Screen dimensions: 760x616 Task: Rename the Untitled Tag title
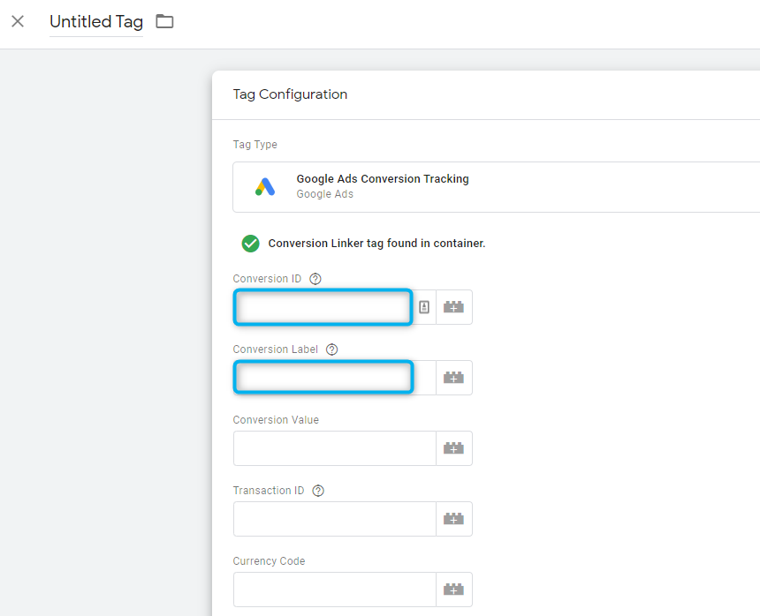pyautogui.click(x=96, y=22)
